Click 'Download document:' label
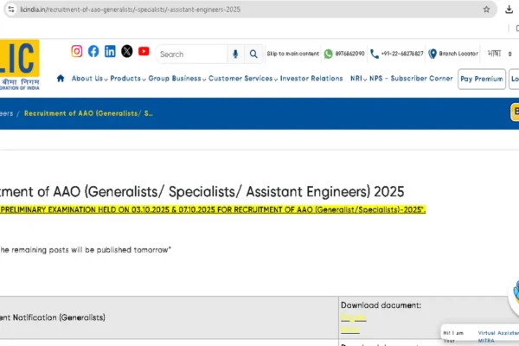This screenshot has height=346, width=519. coord(381,305)
